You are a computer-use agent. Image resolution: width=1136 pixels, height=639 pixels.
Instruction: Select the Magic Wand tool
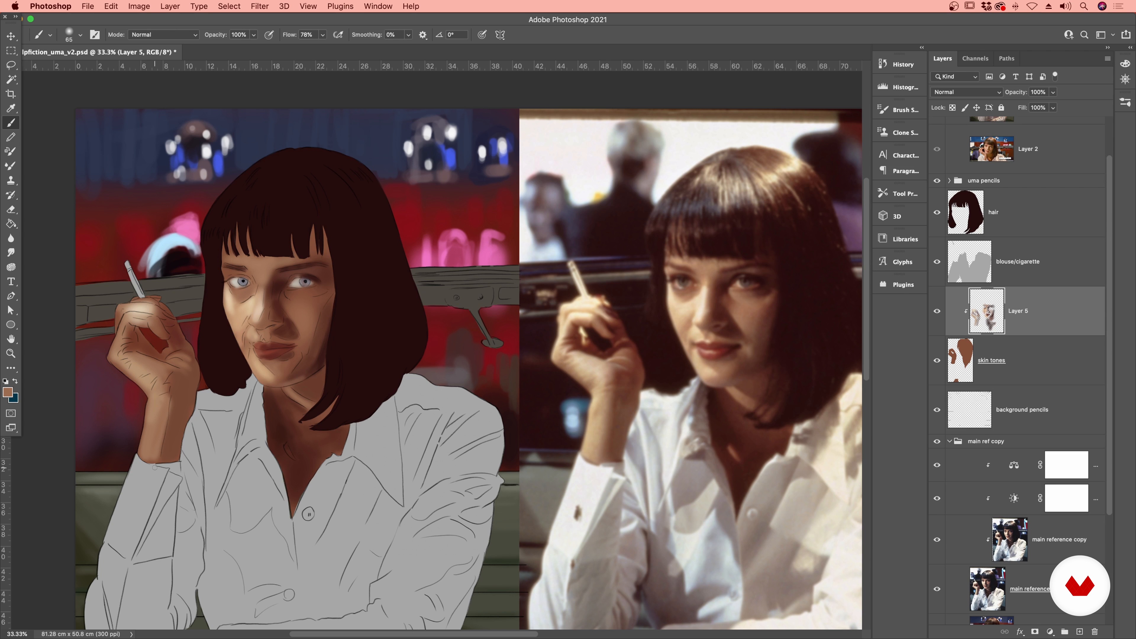point(11,79)
